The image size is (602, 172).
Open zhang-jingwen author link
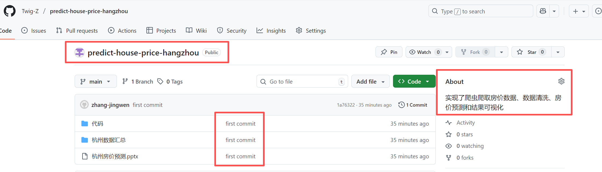pos(110,105)
